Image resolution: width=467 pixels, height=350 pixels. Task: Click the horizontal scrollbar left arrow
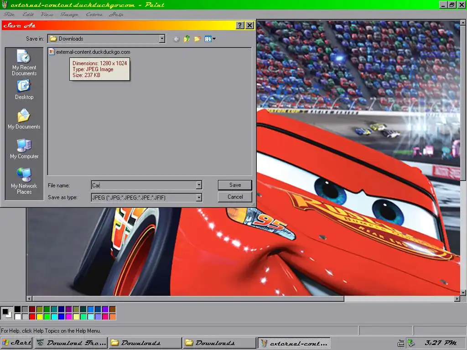tap(29, 299)
